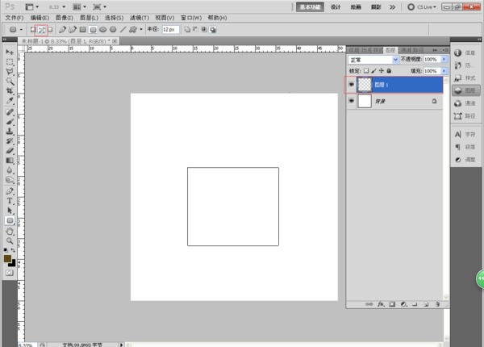Choose the Line shape tool in options bar

point(123,30)
